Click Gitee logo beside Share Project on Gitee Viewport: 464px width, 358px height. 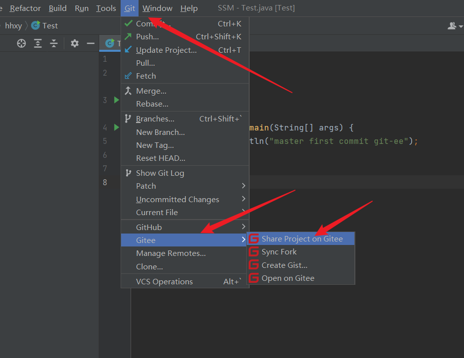(x=254, y=239)
